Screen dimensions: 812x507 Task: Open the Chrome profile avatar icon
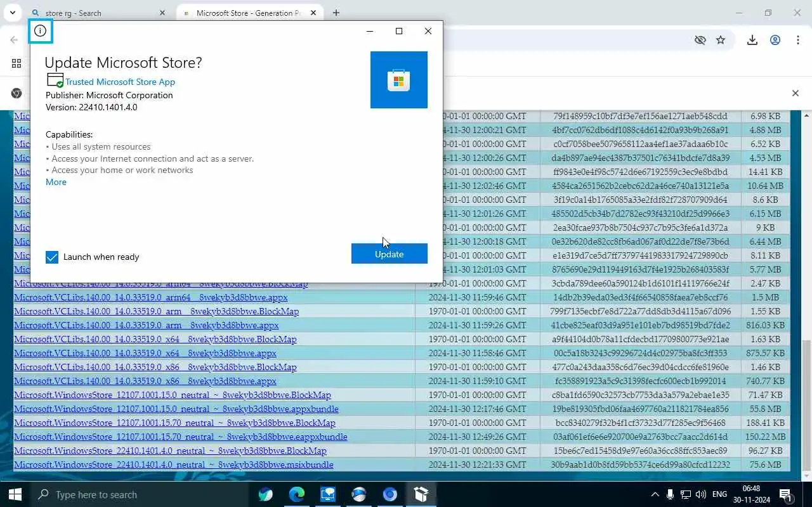coord(775,40)
